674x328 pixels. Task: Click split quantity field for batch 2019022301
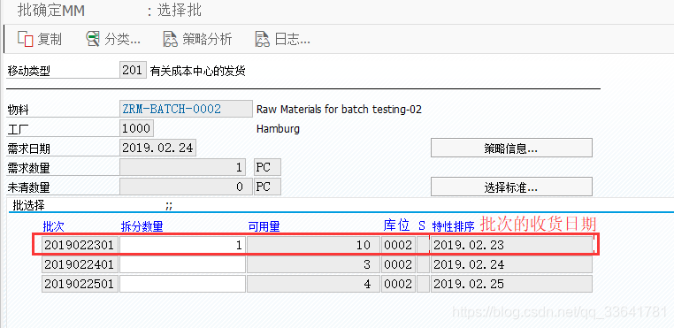183,245
